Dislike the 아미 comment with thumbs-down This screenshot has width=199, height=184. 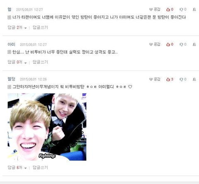point(181,44)
